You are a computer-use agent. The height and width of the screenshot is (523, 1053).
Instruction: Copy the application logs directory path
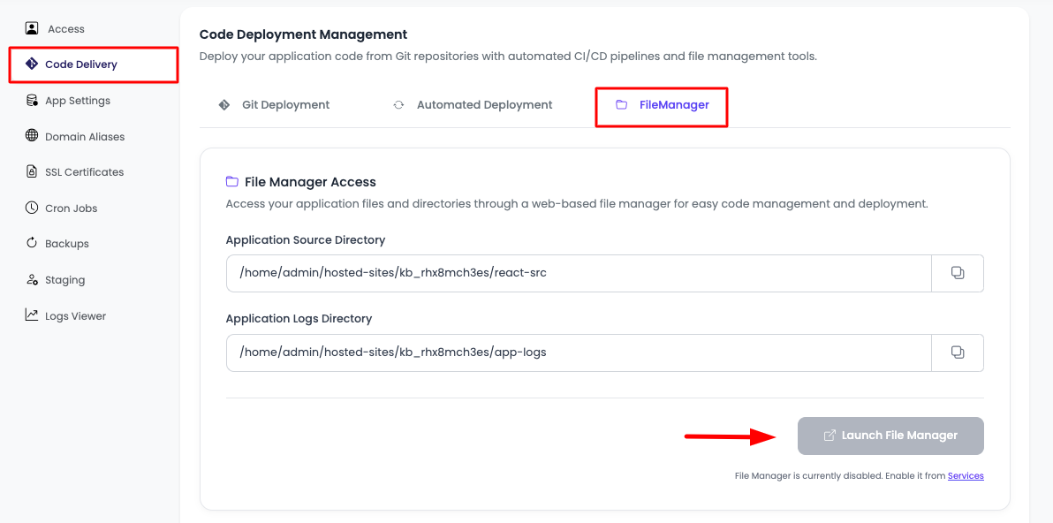coord(958,352)
